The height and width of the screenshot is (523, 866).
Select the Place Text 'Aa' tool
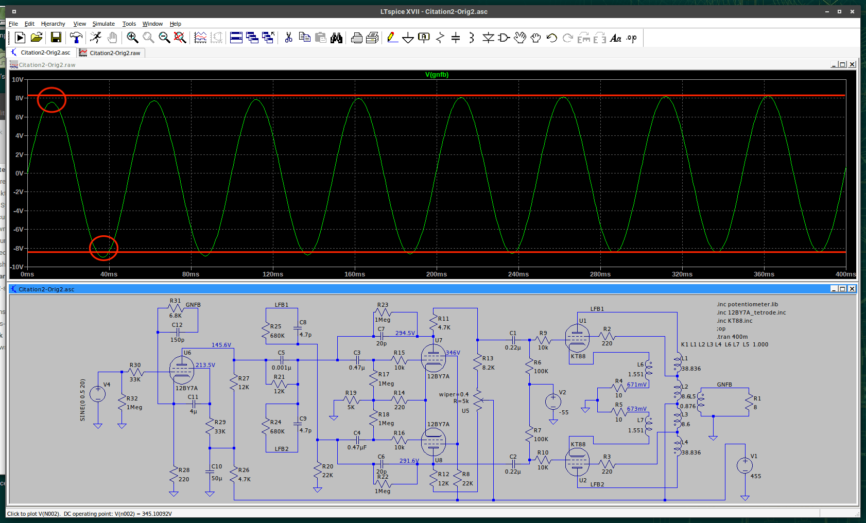pos(616,38)
